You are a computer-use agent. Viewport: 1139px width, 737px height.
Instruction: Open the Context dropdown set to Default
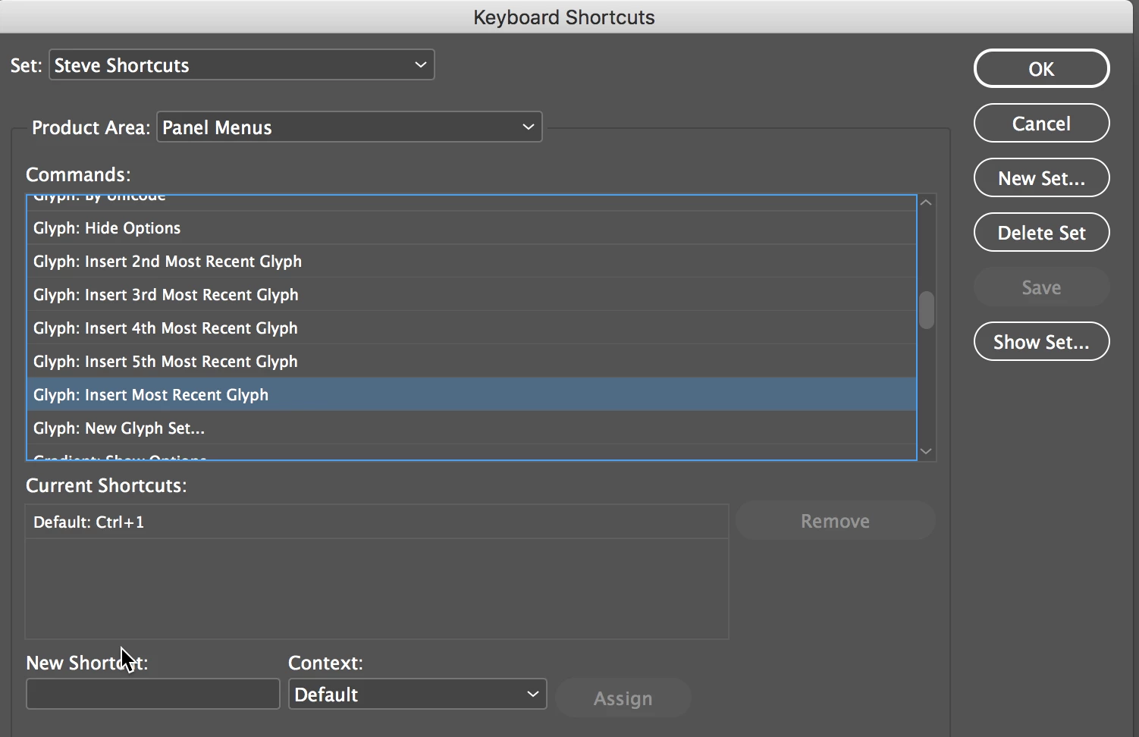pyautogui.click(x=417, y=695)
